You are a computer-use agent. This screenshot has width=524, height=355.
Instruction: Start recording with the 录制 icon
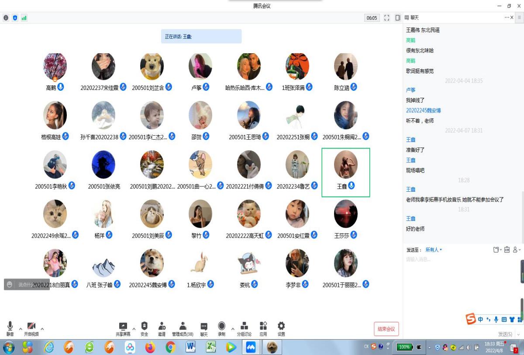(x=221, y=328)
